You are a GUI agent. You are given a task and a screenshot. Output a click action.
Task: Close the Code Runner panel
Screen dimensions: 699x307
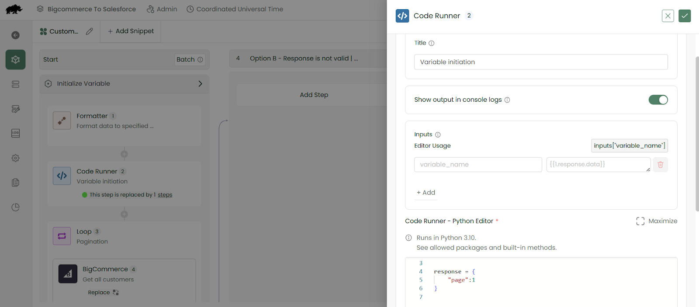coord(668,16)
